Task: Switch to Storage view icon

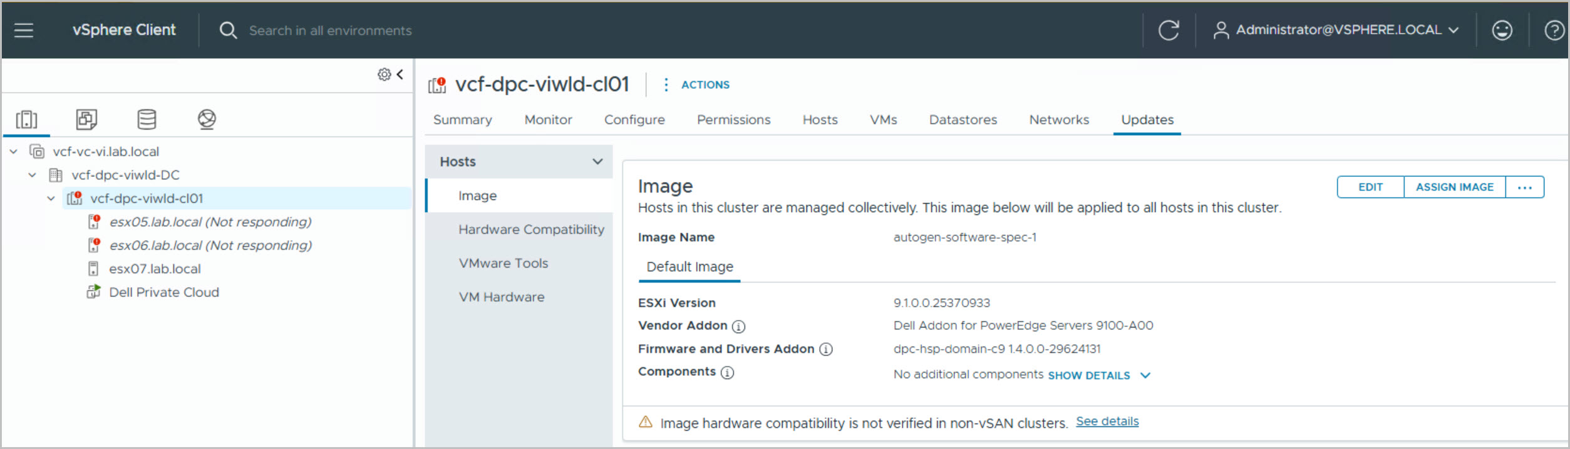Action: (147, 119)
